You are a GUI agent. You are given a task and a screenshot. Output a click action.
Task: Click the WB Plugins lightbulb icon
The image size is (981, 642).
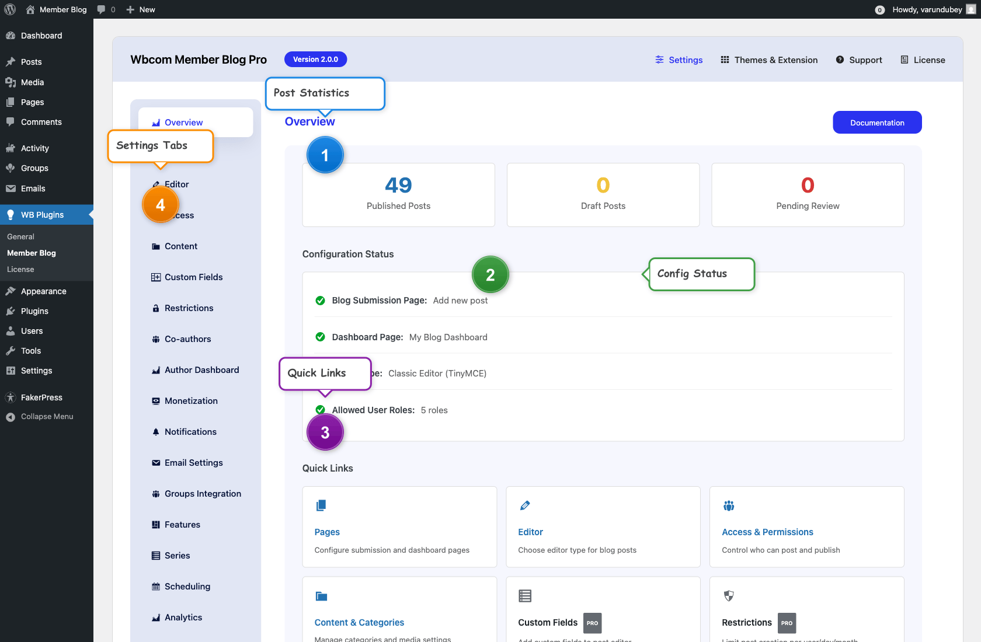(10, 214)
